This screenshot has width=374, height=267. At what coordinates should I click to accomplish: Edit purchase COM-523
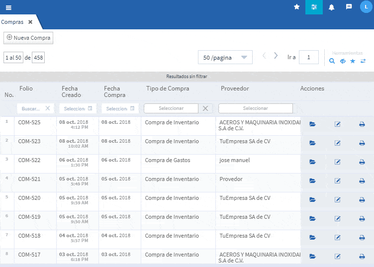click(337, 143)
